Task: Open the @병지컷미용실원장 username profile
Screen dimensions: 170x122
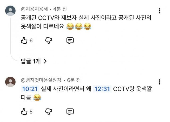Action: [41, 80]
